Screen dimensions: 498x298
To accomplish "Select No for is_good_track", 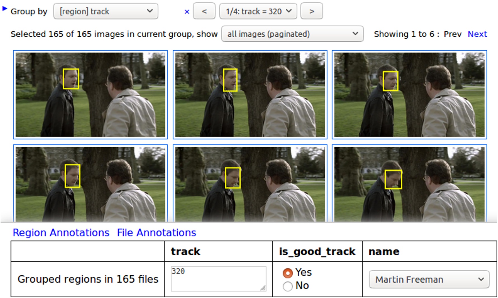I will tap(288, 286).
